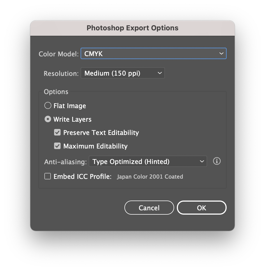Click the Color Model label
Viewport: 265px width, 271px height.
click(x=59, y=54)
